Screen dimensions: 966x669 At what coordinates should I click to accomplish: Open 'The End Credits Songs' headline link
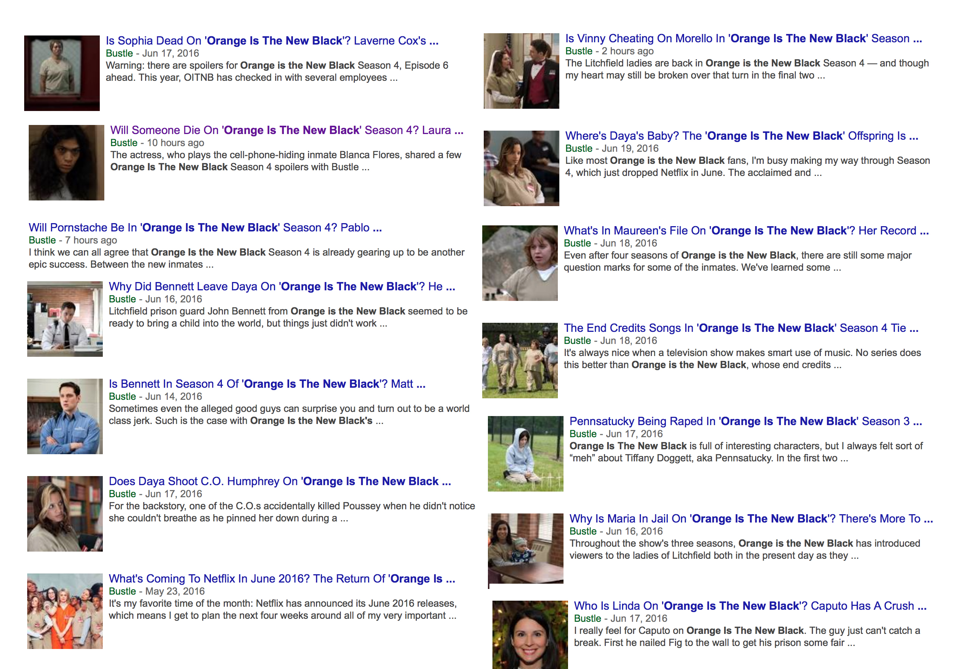pos(741,328)
